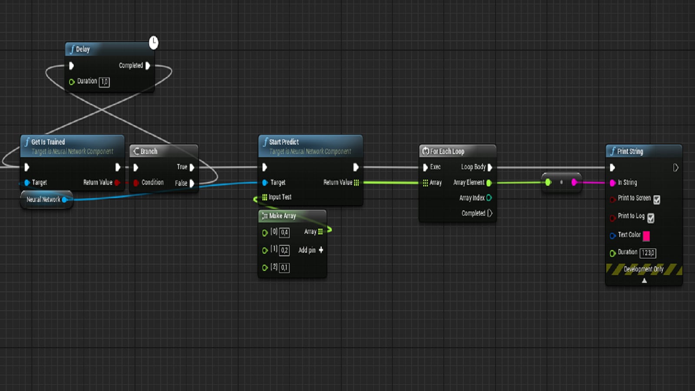695x391 pixels.
Task: Select the Completed exec pin on the Delay node
Action: [148, 66]
